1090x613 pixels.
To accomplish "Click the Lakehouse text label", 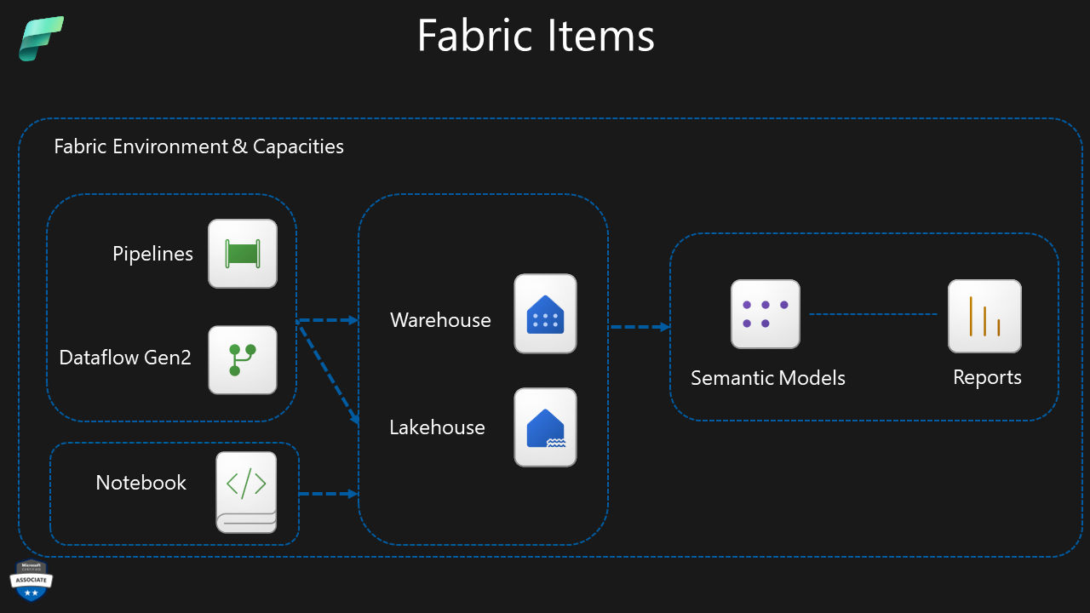I will pyautogui.click(x=437, y=427).
